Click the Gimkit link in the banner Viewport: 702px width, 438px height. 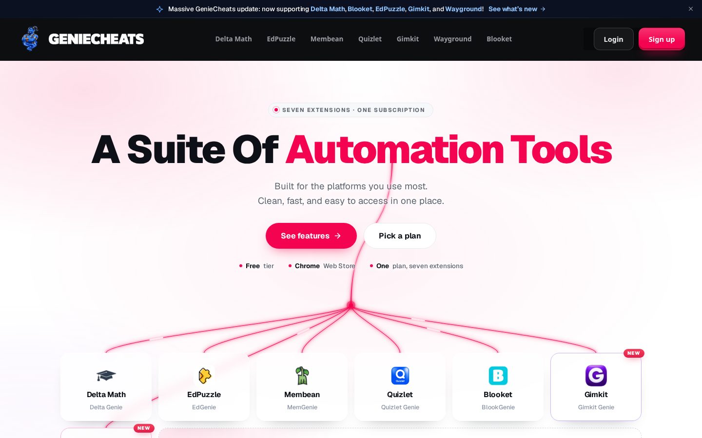click(419, 9)
